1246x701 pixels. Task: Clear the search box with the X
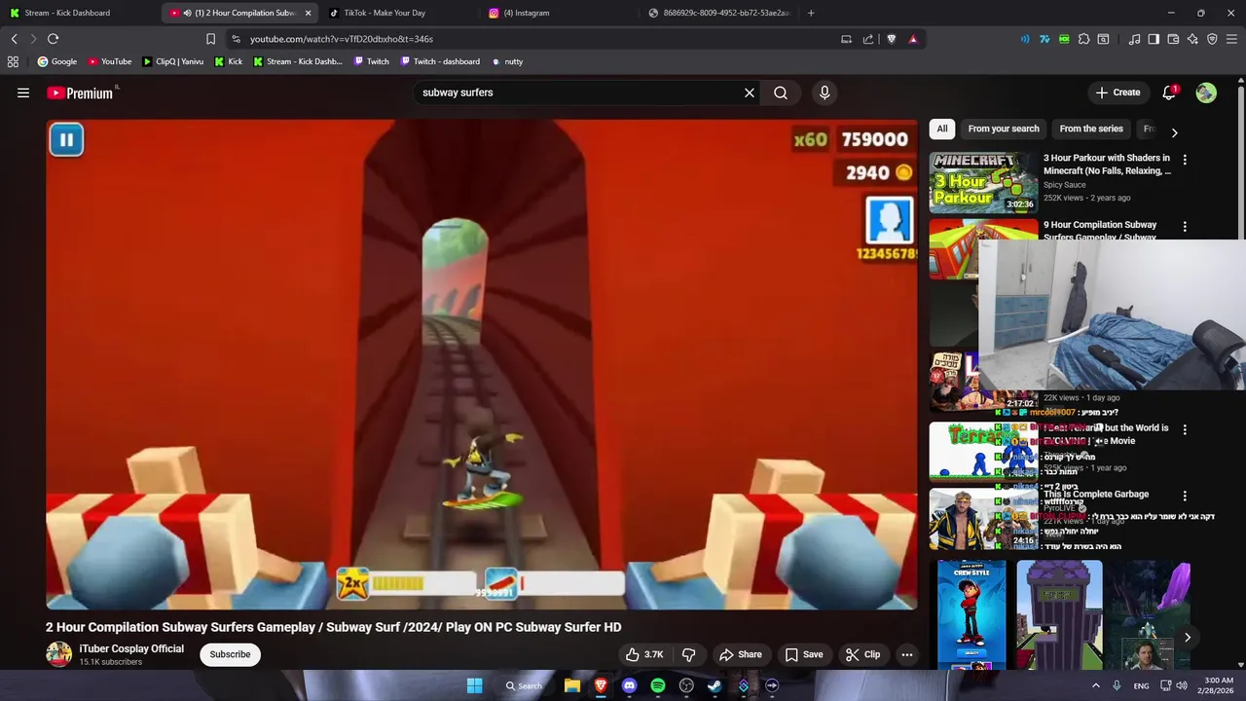[x=750, y=92]
